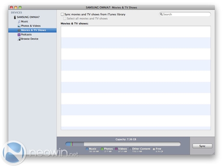Click the Browse Device icon
Viewport: 223px width, 166px height.
tap(19, 39)
